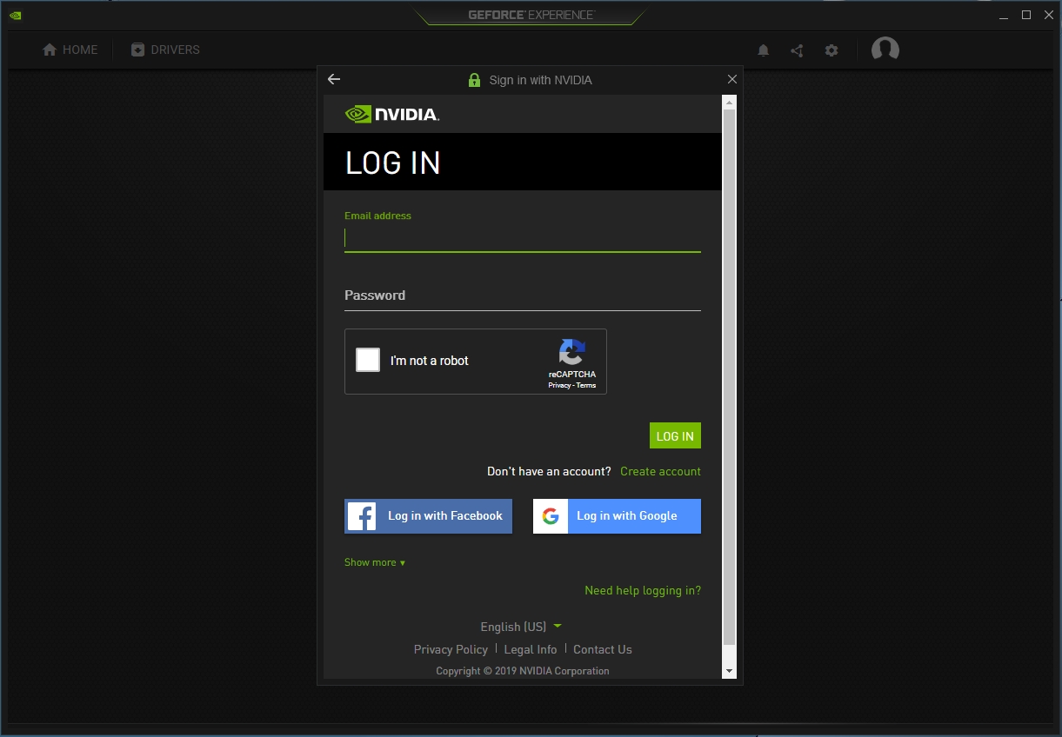Click the NVIDIA logo in the title bar

(15, 15)
